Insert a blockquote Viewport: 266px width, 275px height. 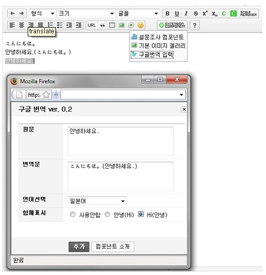(102, 25)
